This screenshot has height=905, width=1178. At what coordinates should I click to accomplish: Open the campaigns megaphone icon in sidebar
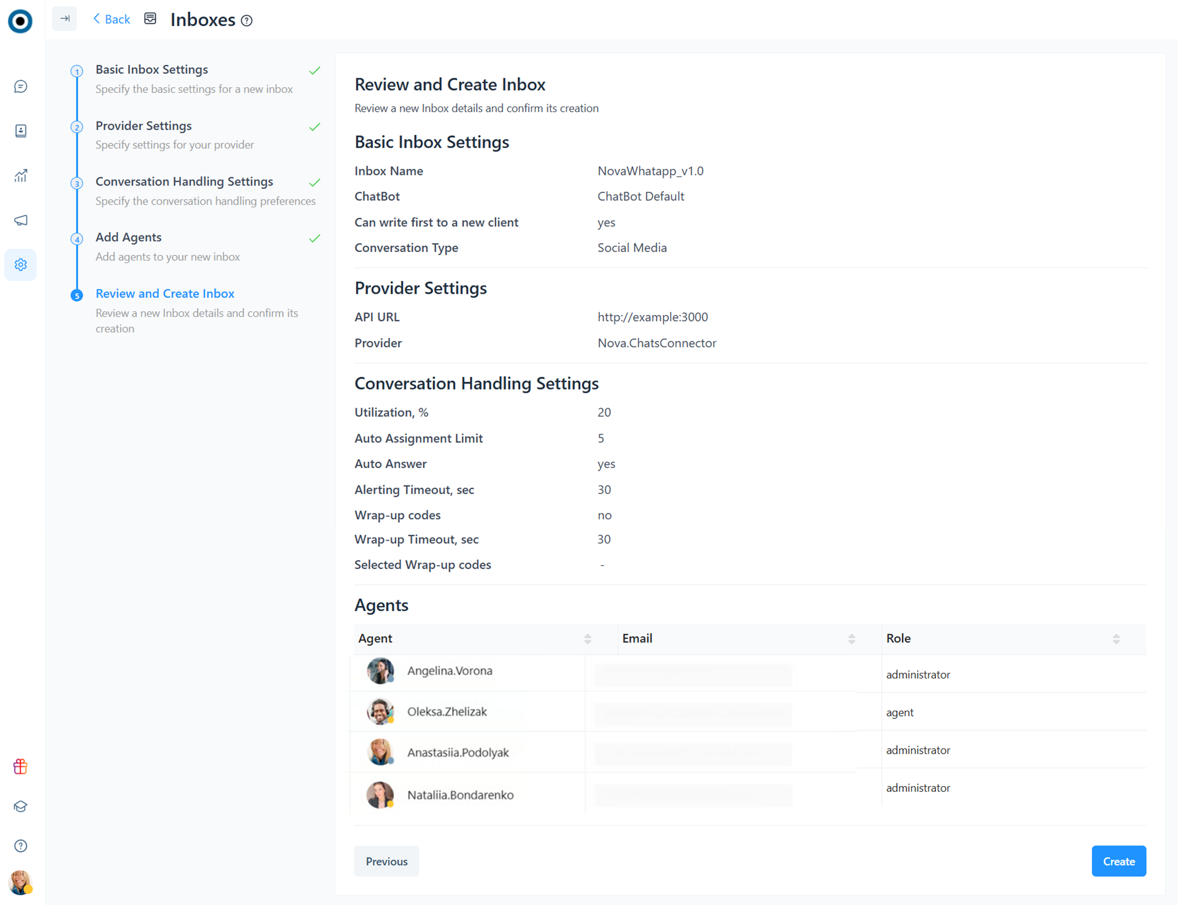[x=21, y=220]
